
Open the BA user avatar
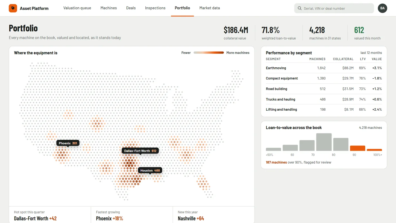click(382, 8)
